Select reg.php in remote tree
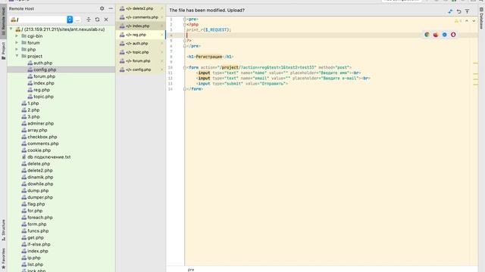This screenshot has width=485, height=272. tap(39, 90)
